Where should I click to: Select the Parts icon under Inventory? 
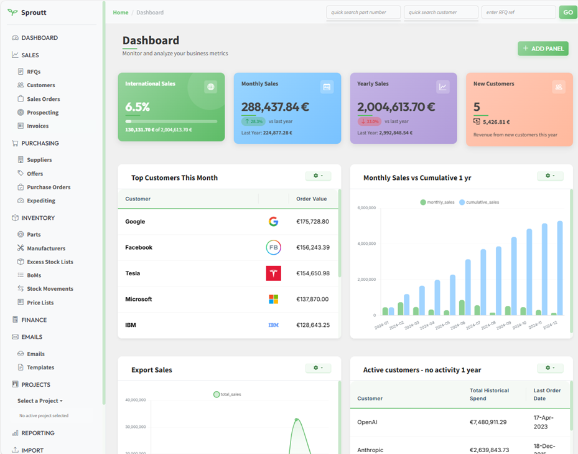coord(22,234)
